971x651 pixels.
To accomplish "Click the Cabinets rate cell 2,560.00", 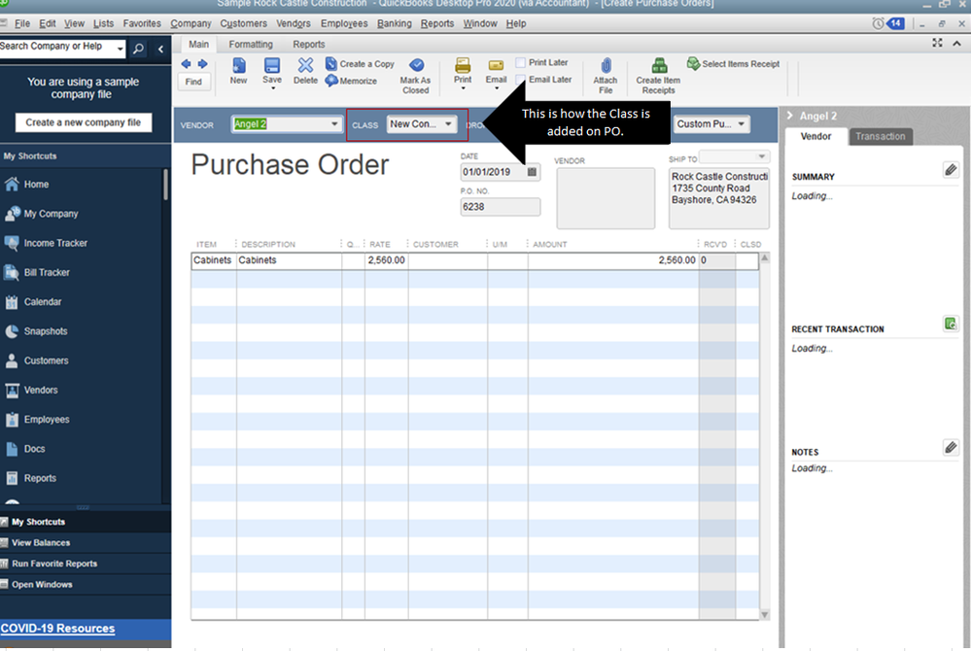I will pos(387,260).
